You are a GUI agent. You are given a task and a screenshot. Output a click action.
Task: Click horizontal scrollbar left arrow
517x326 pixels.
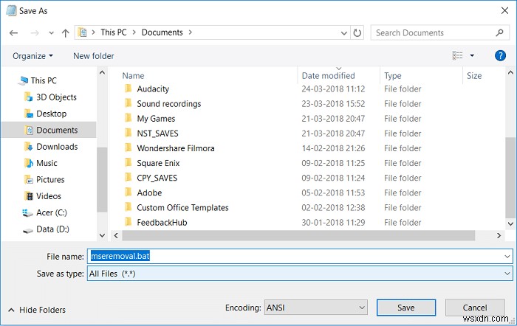116,235
